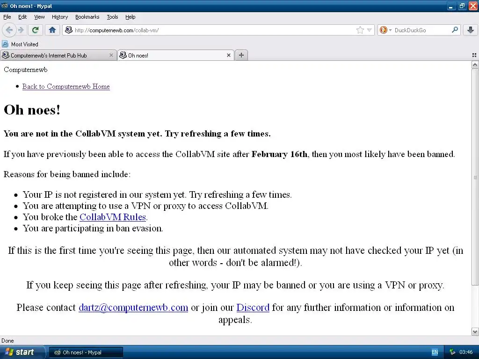
Task: Open the Help menu
Action: [130, 17]
